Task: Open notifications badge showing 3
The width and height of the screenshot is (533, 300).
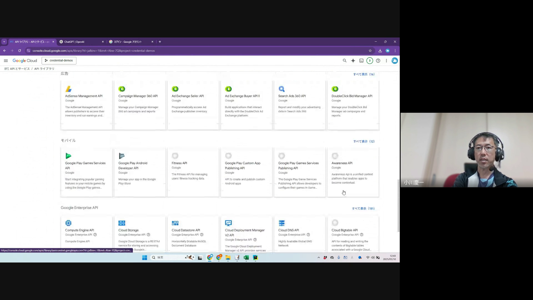Action: [369, 61]
